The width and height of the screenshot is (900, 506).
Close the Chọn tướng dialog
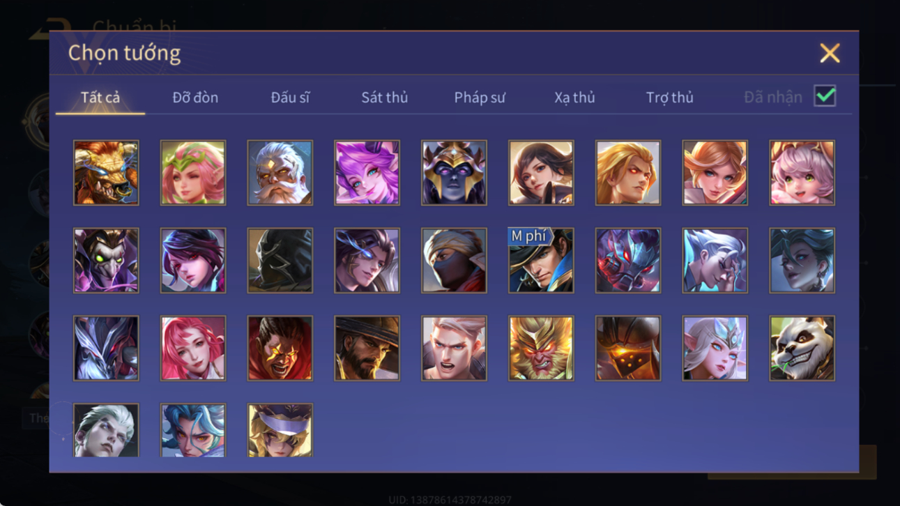point(830,53)
